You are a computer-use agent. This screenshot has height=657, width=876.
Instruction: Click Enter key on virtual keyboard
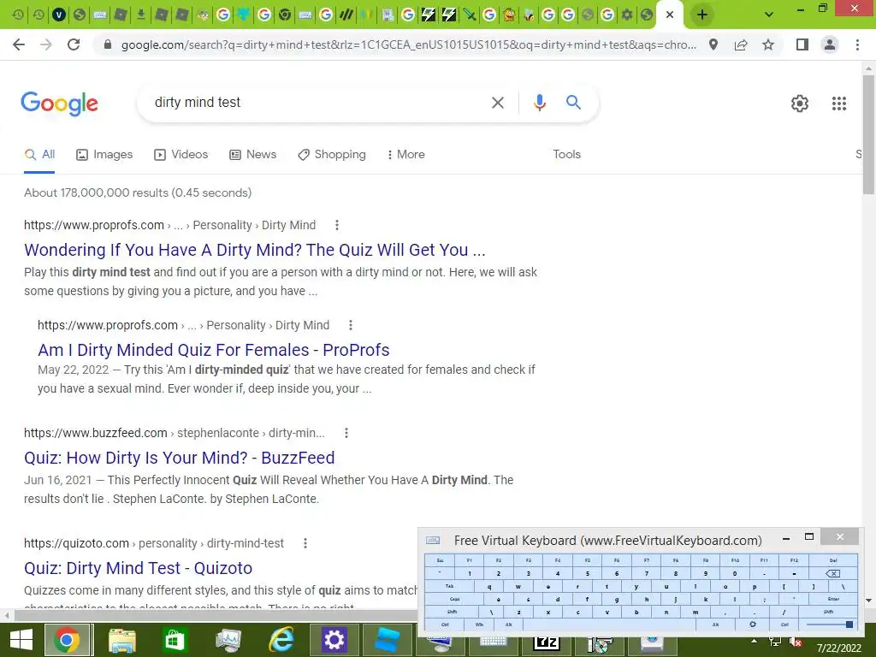tap(833, 599)
